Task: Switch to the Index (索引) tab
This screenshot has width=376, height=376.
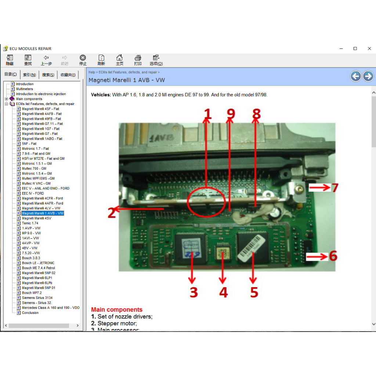Action: pos(29,75)
